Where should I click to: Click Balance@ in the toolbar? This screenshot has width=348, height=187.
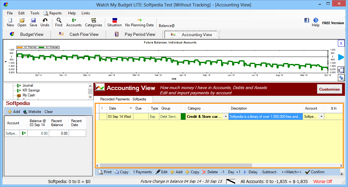click(x=167, y=25)
